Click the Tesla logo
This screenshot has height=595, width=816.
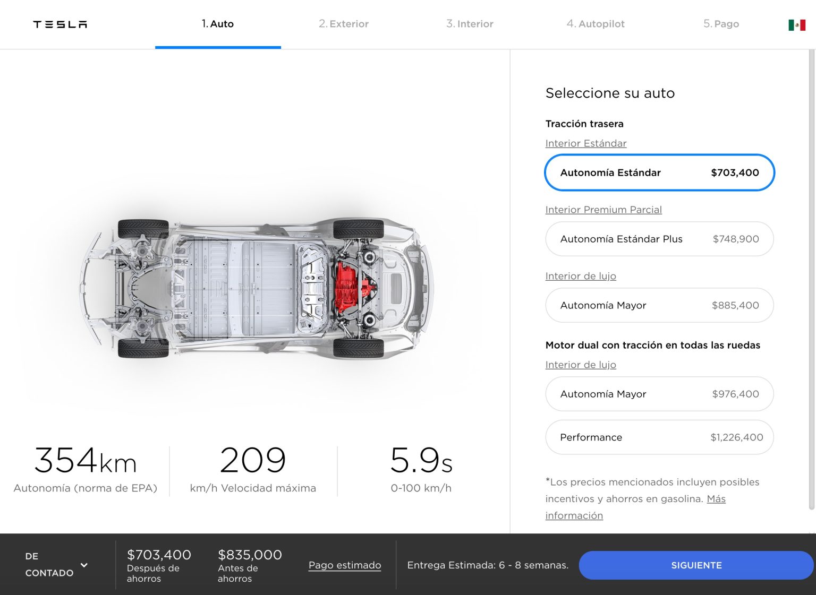coord(60,24)
